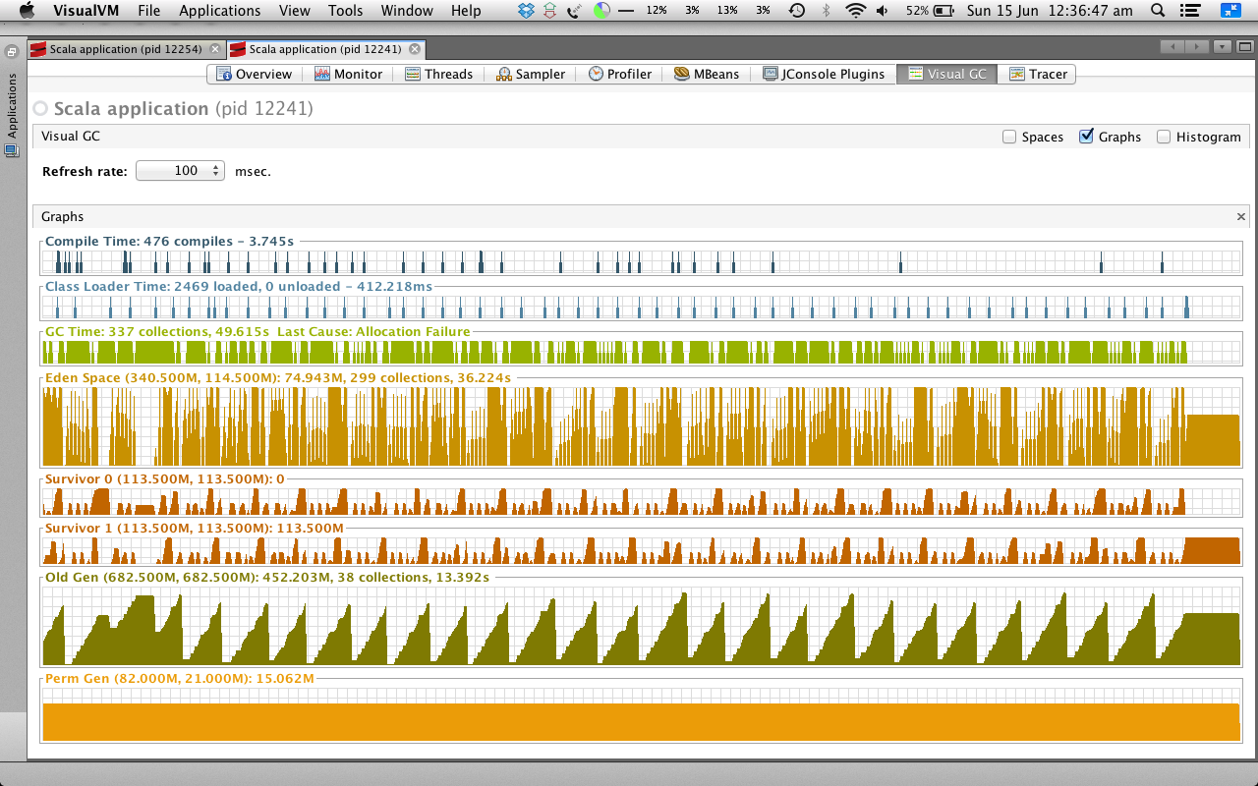Open the Tracer tab
1258x786 pixels.
coord(1038,74)
